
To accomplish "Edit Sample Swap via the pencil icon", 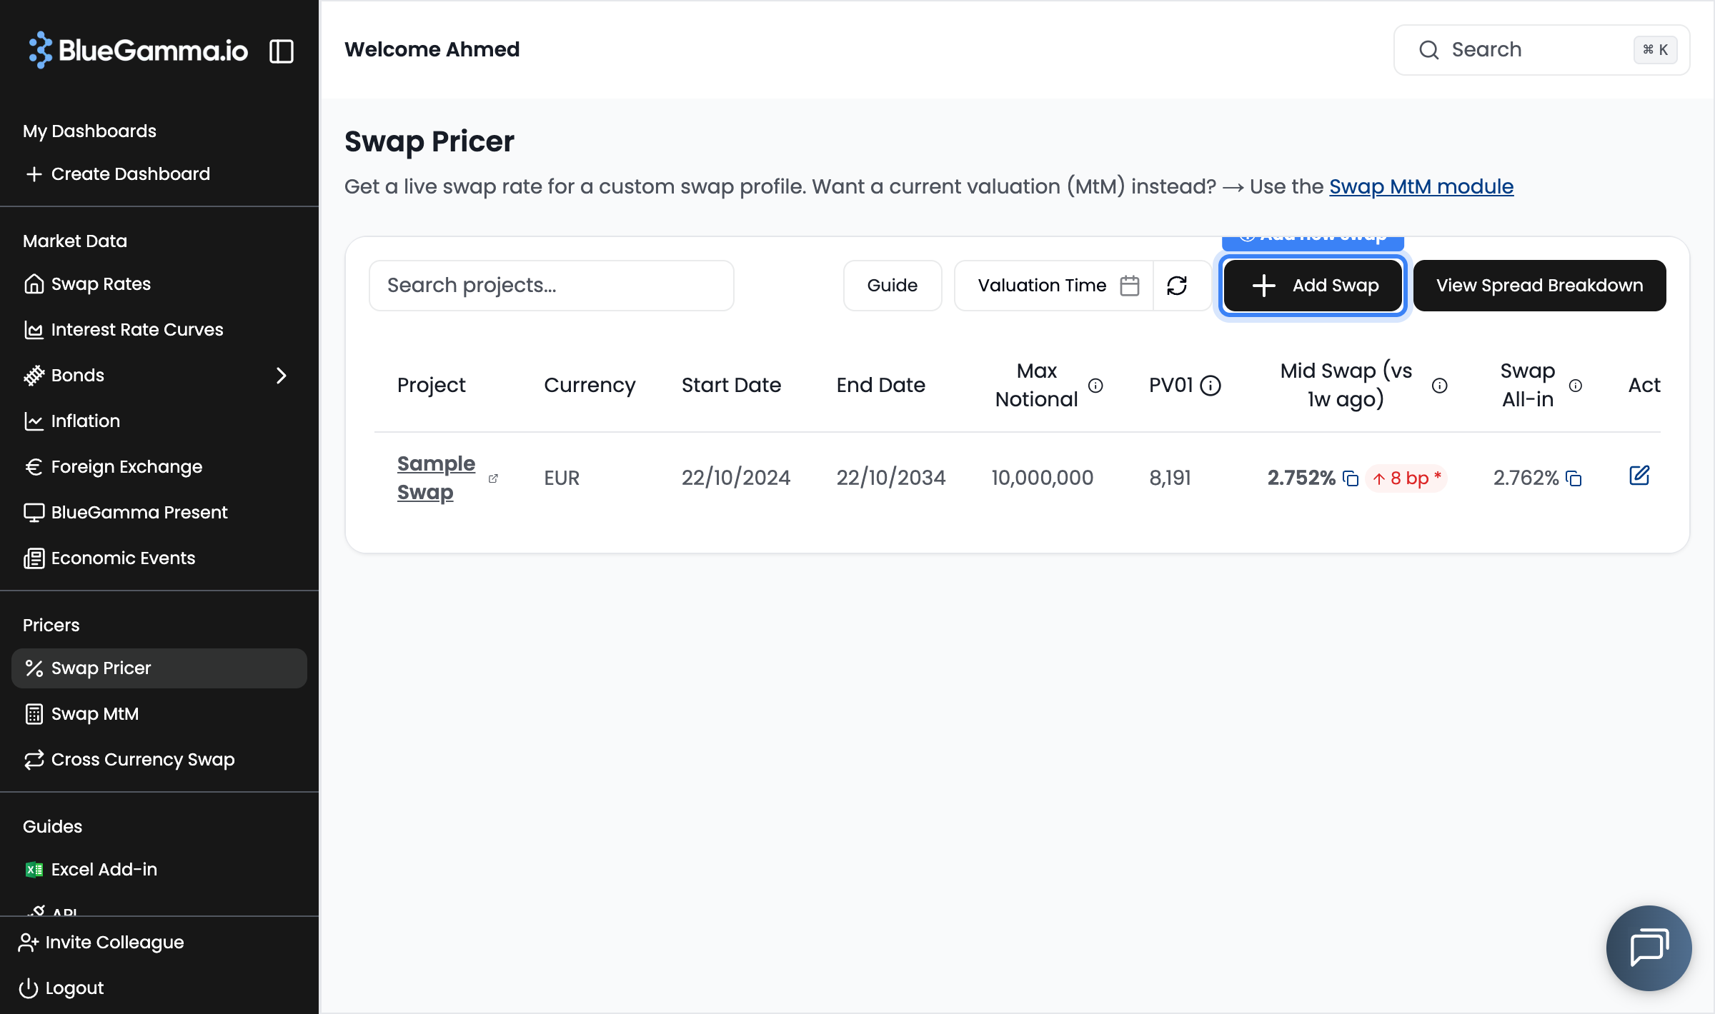I will point(1640,475).
